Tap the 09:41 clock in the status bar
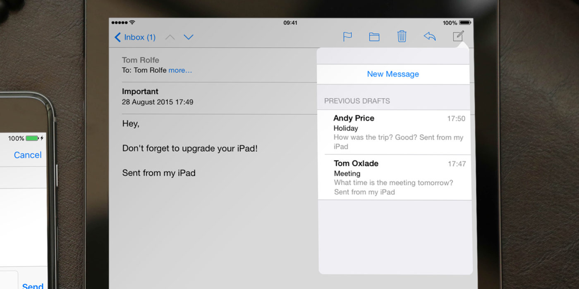The height and width of the screenshot is (289, 579). [290, 23]
